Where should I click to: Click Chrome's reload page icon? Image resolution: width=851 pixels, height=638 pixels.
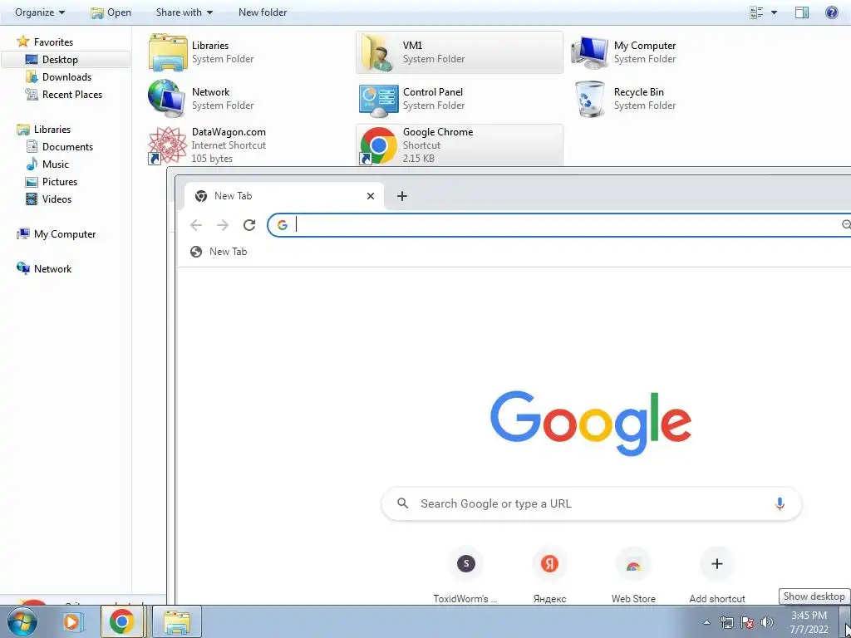tap(249, 225)
